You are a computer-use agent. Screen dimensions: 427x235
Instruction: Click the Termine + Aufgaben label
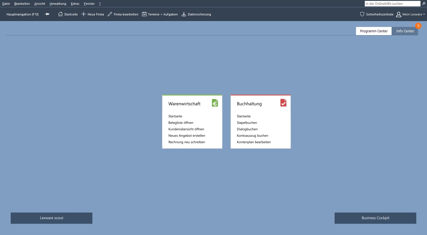(163, 14)
